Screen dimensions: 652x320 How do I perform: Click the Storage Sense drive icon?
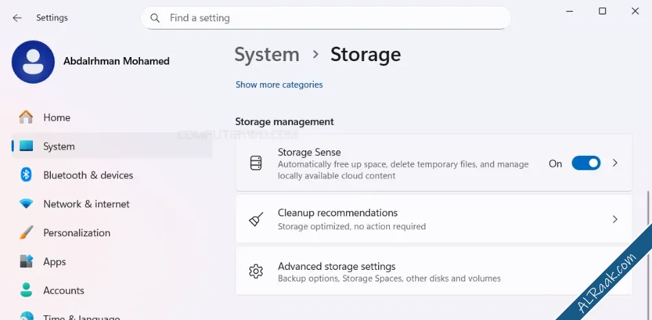point(256,163)
